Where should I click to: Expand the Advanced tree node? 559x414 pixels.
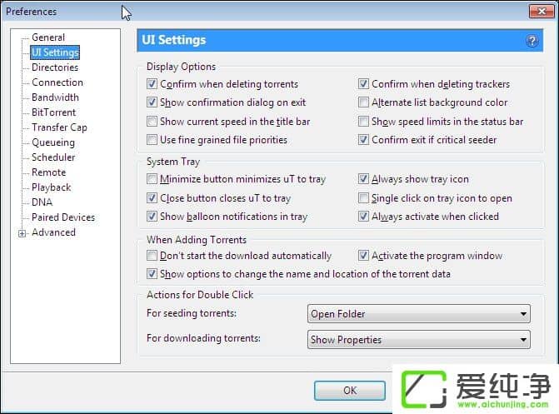pos(22,233)
